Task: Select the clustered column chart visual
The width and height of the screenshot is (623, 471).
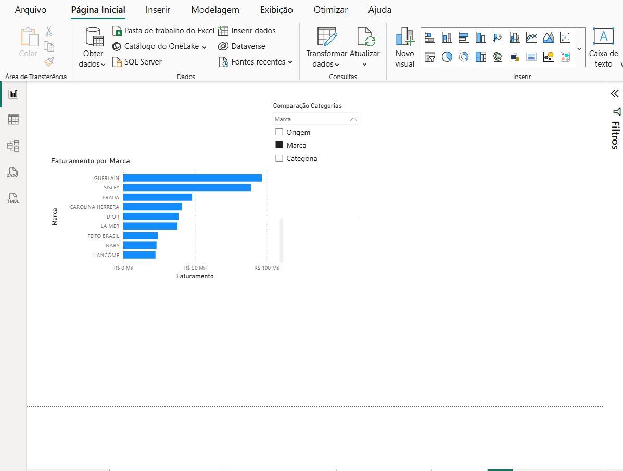Action: tap(480, 38)
